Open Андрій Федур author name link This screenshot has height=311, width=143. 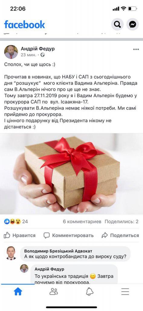38,48
